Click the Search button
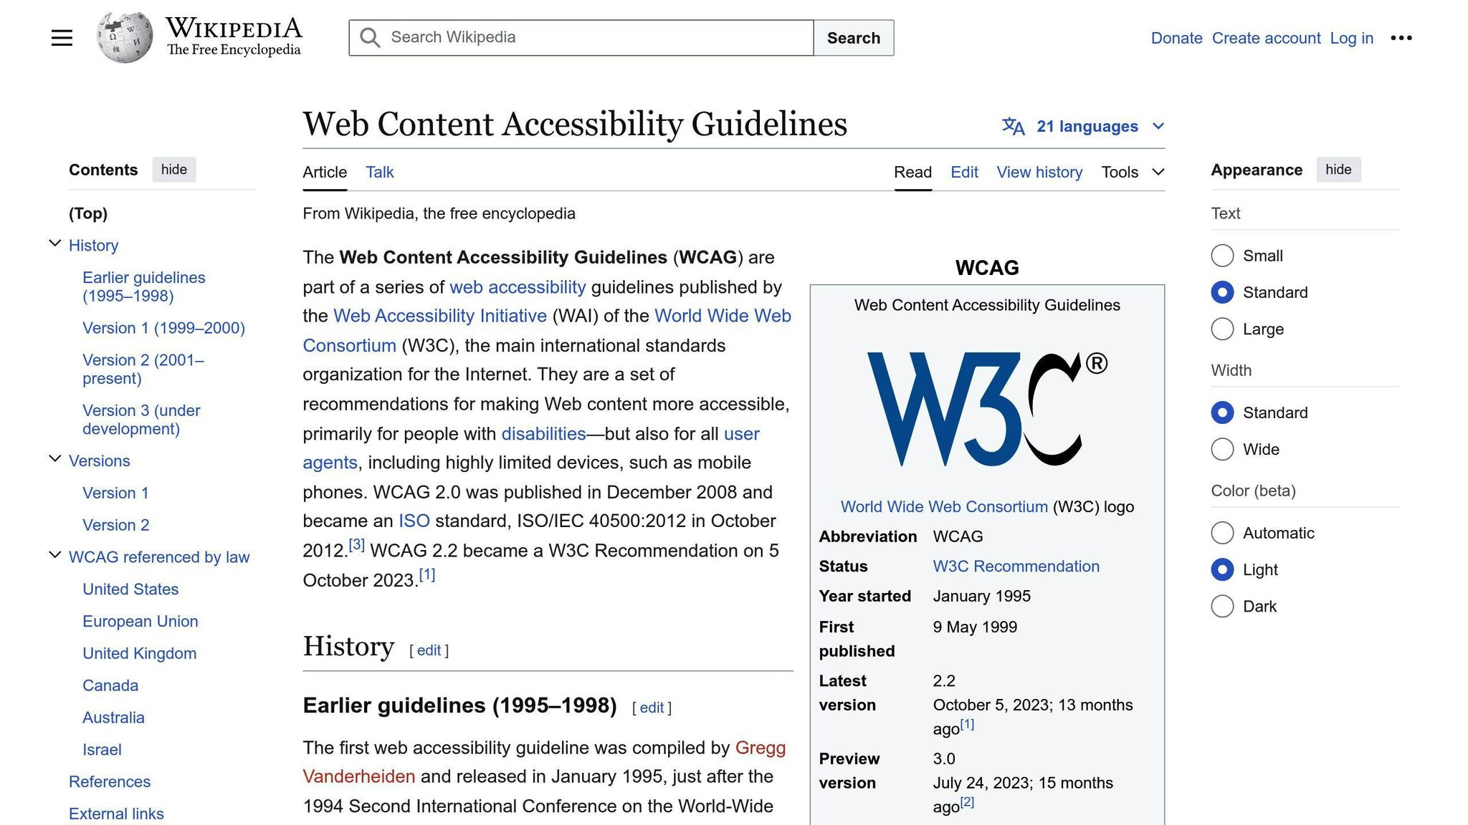This screenshot has width=1468, height=825. pyautogui.click(x=853, y=38)
